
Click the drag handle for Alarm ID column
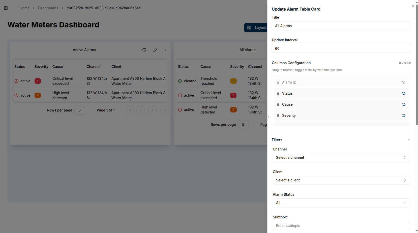pos(278,82)
